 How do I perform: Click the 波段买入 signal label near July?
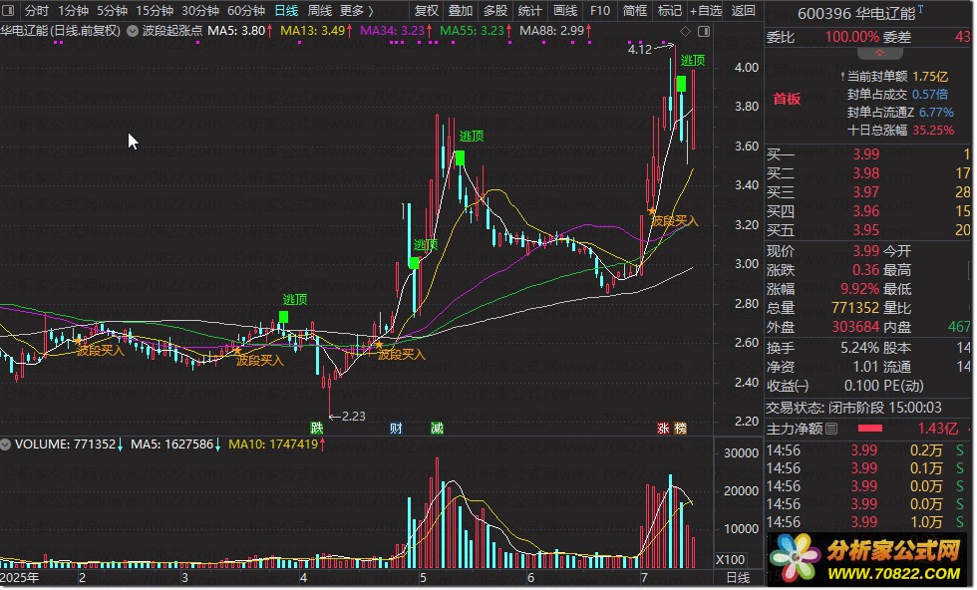pos(675,220)
